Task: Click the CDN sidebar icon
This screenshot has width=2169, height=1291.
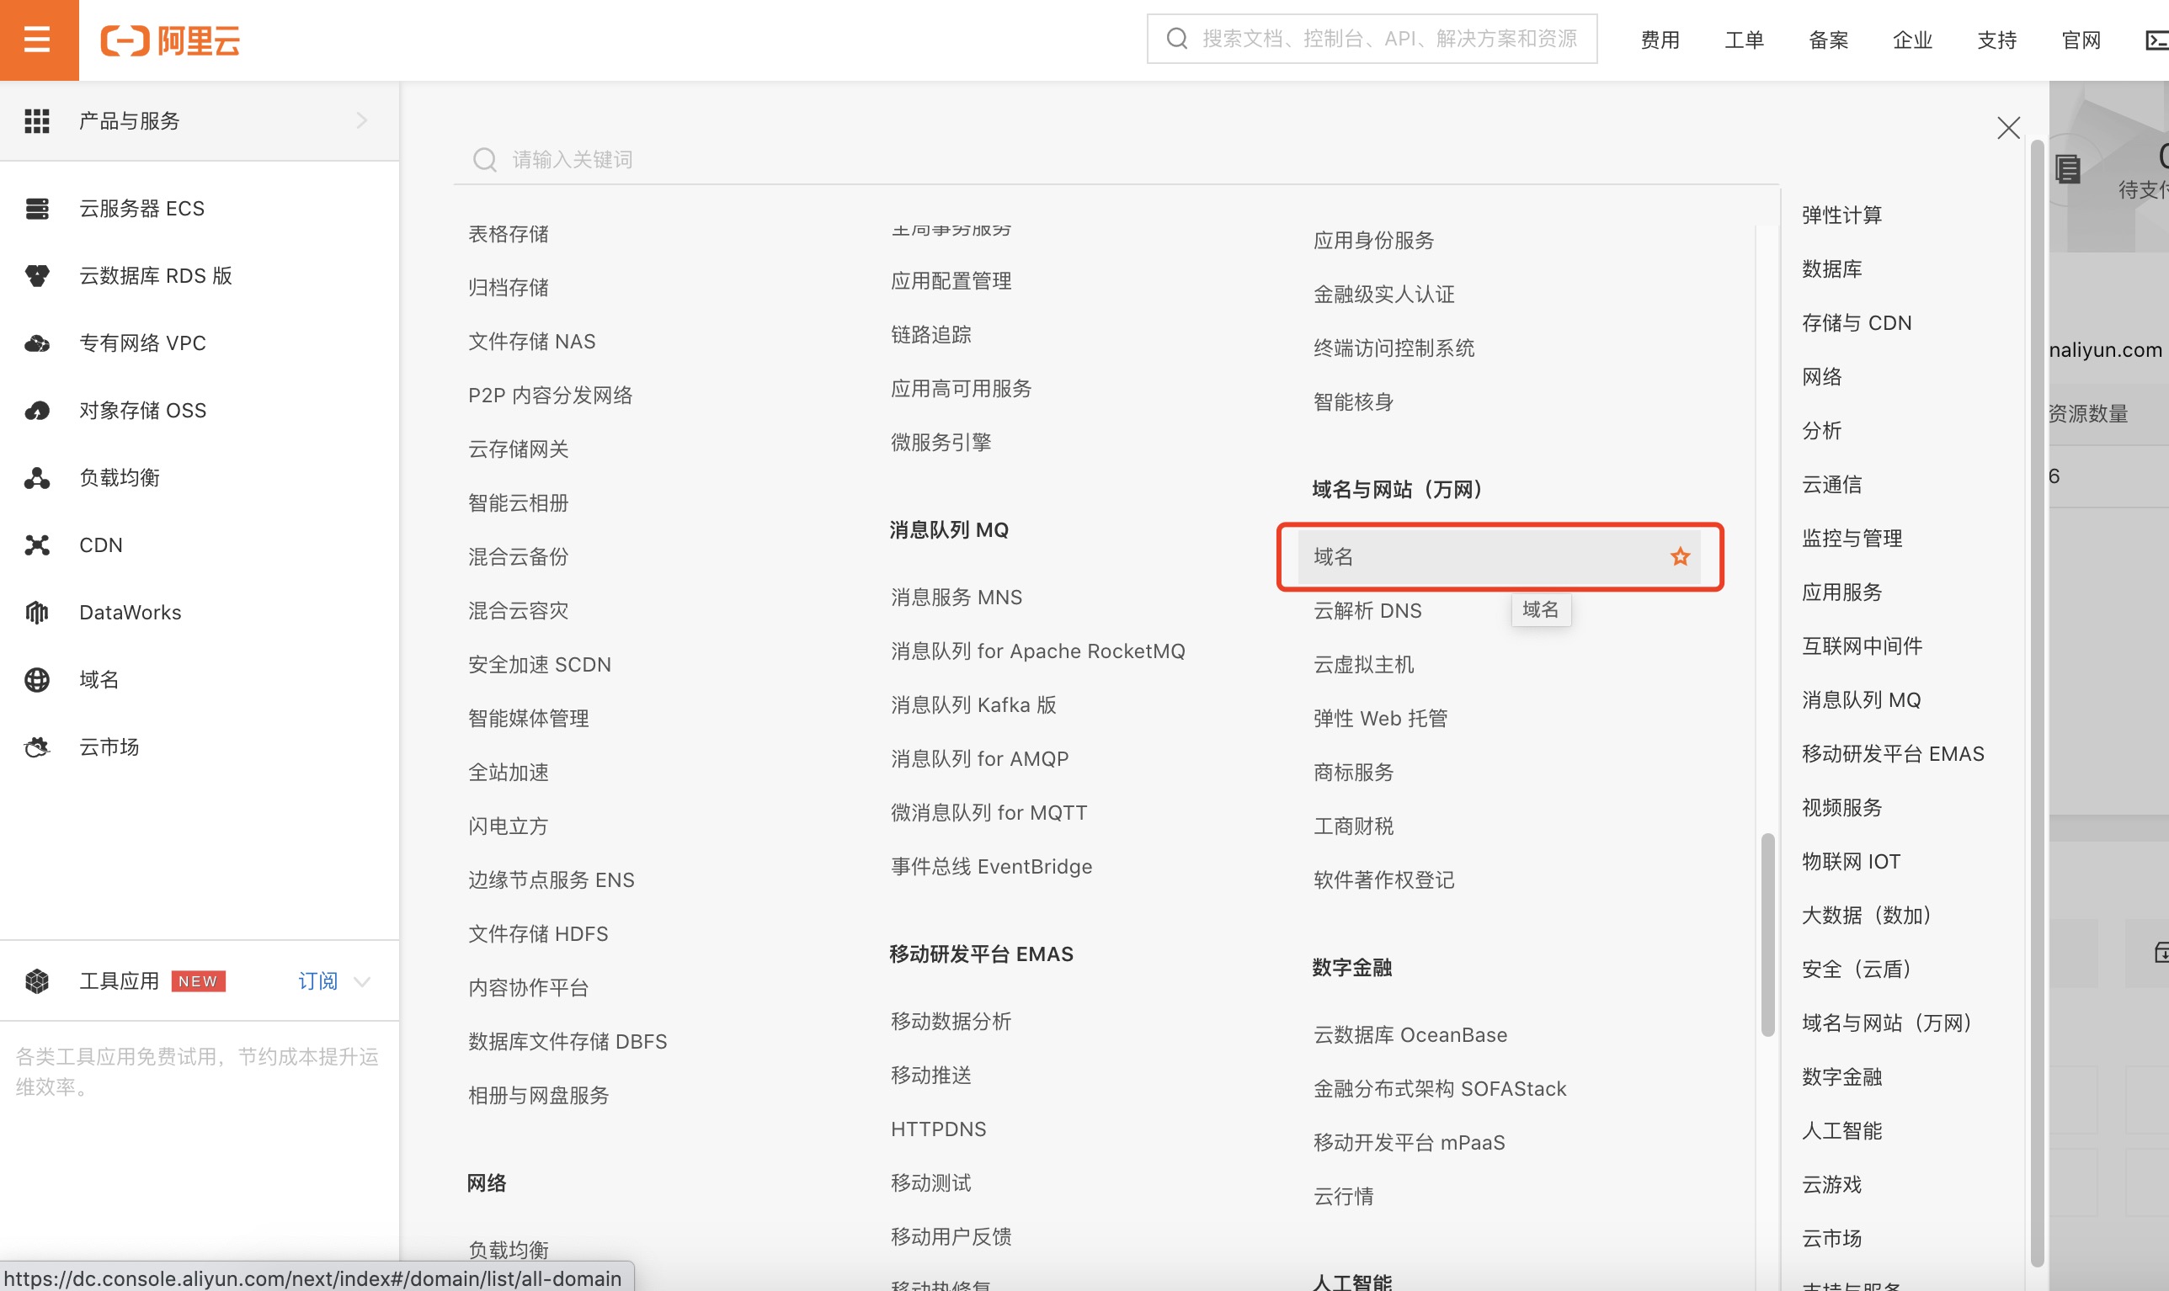Action: click(x=37, y=545)
